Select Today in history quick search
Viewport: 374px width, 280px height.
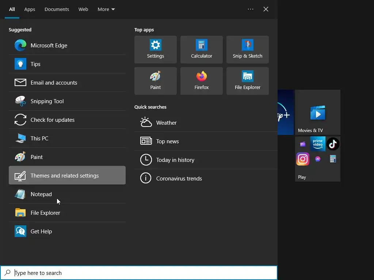tap(206, 160)
